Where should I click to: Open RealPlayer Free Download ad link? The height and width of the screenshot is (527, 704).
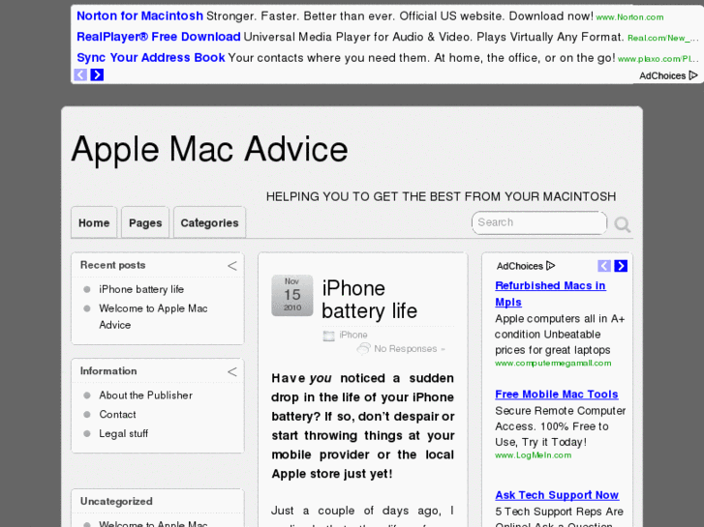pos(159,37)
